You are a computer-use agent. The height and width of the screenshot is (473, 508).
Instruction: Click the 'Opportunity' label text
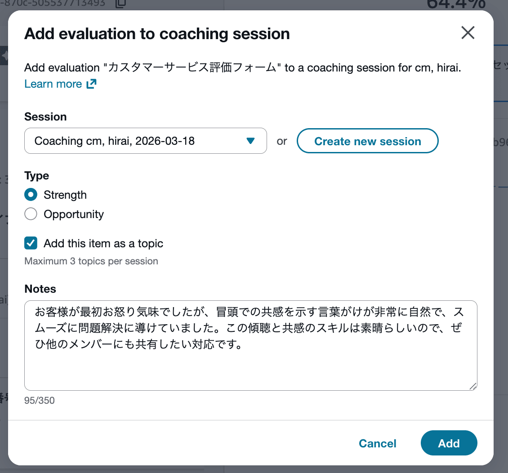tap(74, 214)
